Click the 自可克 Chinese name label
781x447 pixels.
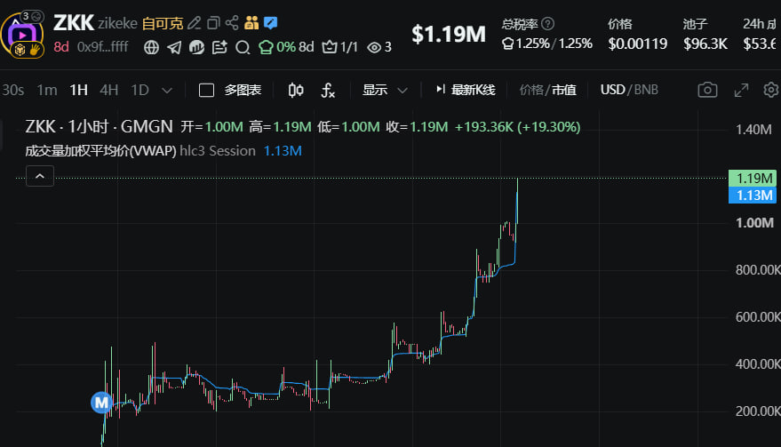coord(163,23)
